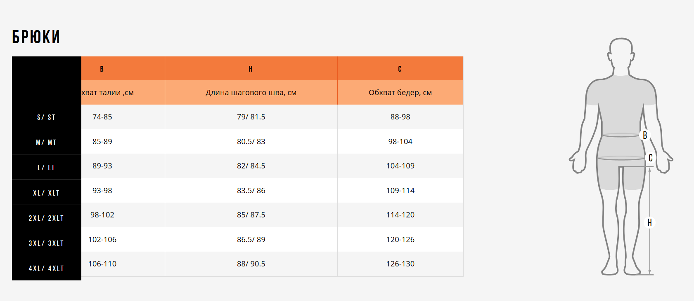
Task: Select the M/ MT size row label
Action: [46, 142]
